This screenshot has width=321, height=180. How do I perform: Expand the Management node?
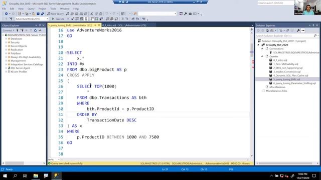tap(6, 60)
